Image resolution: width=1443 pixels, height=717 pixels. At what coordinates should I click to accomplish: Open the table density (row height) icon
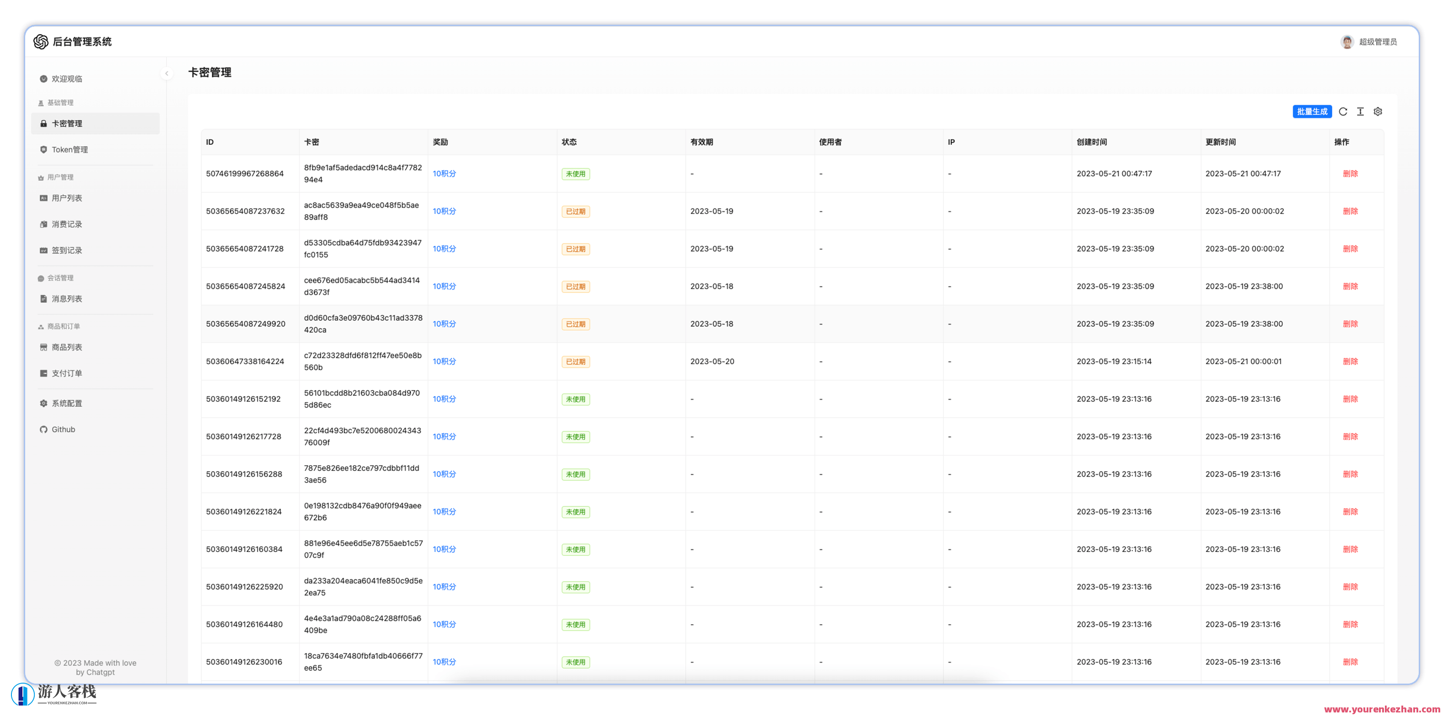[x=1360, y=112]
